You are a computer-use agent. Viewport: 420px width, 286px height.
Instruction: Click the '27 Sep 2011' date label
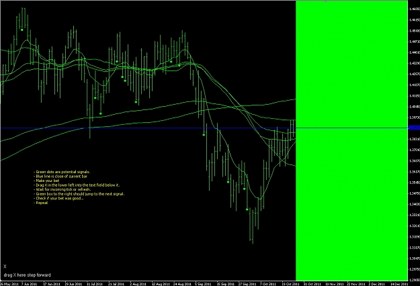pos(247,284)
